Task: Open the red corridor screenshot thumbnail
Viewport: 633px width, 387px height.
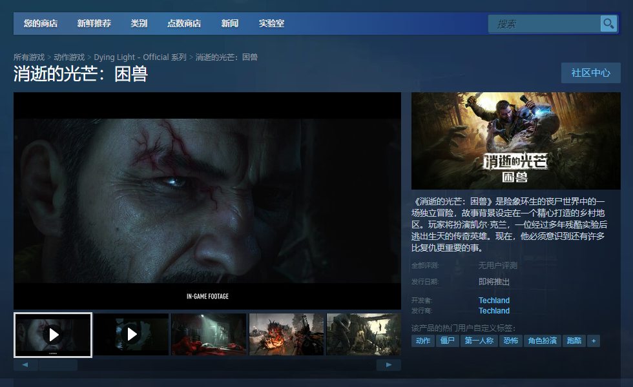Action: click(209, 334)
